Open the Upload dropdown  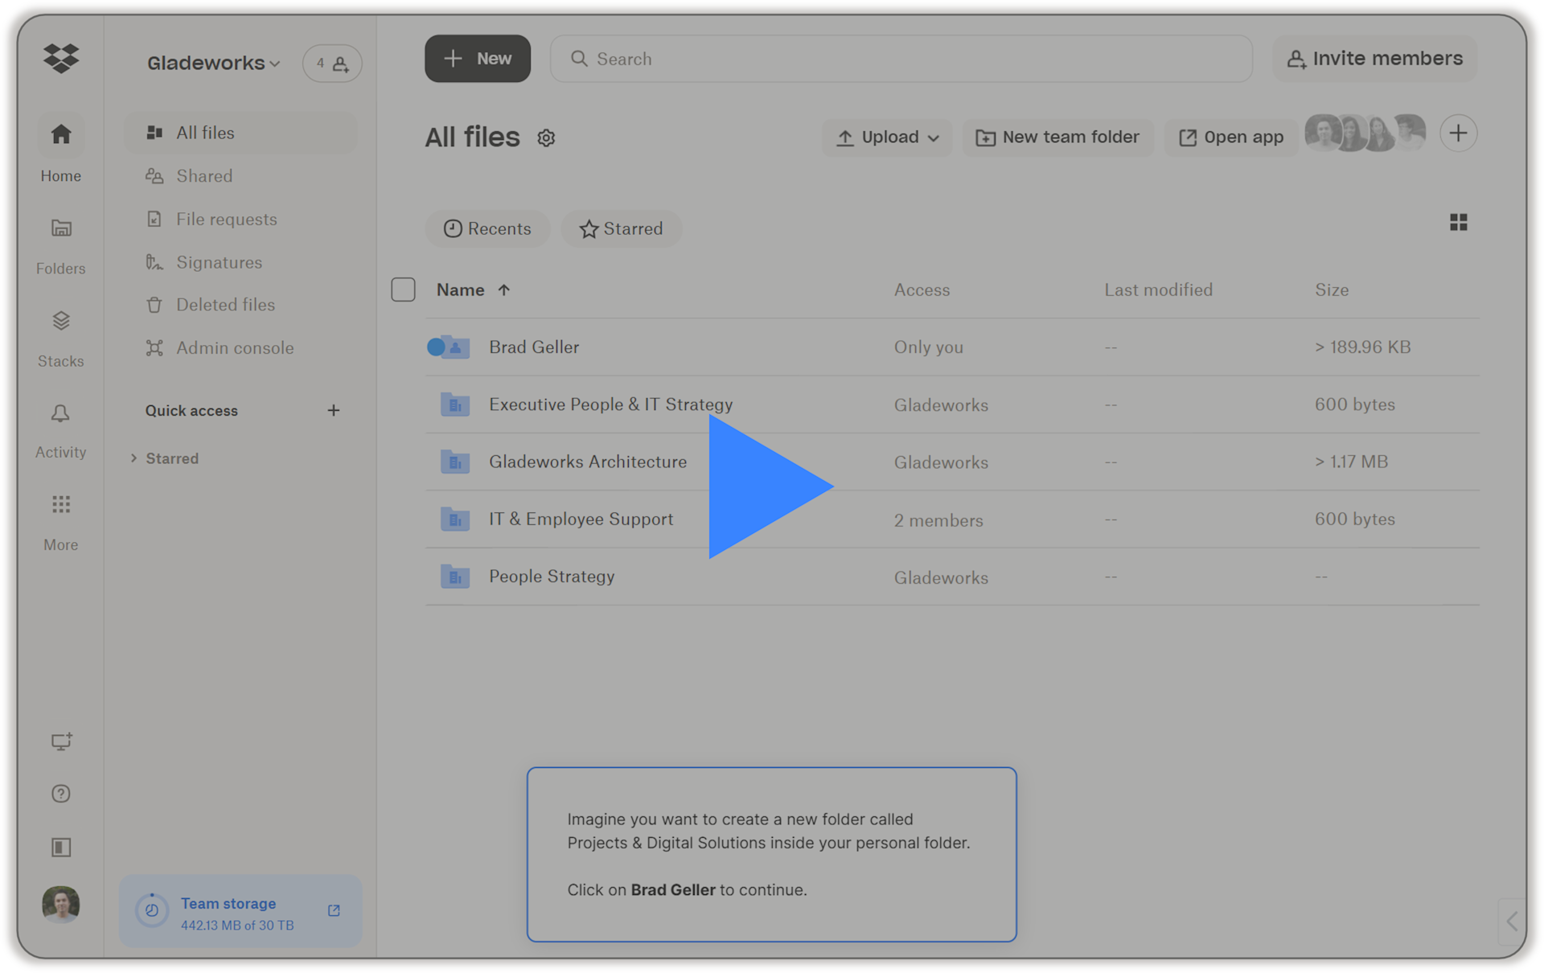tap(887, 138)
